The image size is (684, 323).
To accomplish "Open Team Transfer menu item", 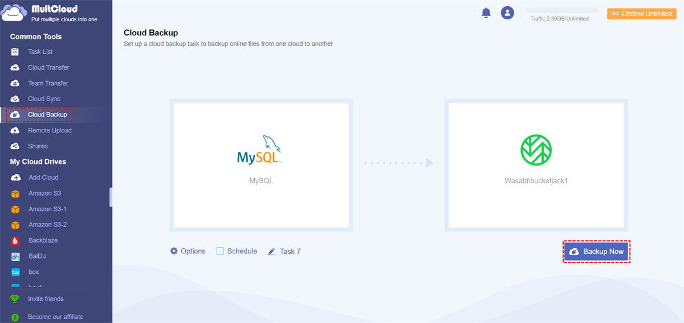I will (x=48, y=83).
